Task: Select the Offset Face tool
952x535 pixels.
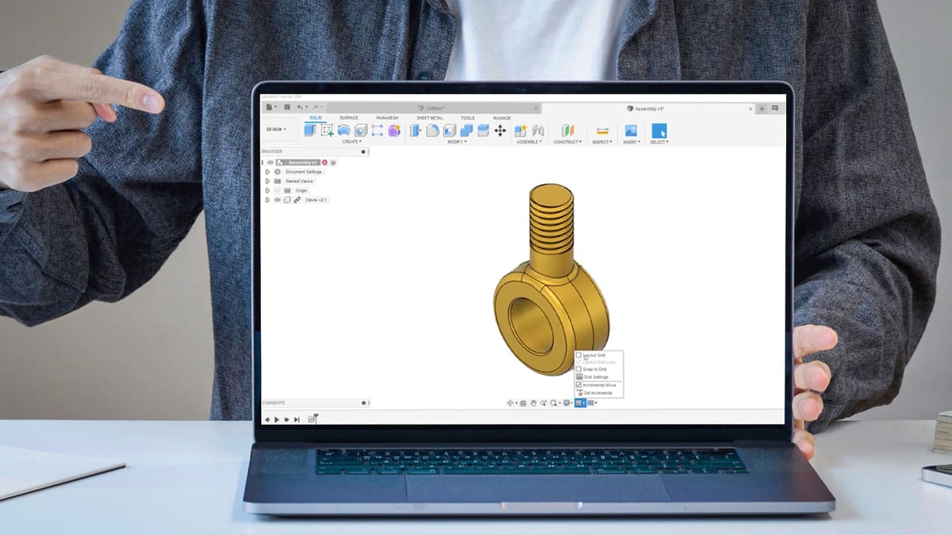Action: click(x=483, y=130)
